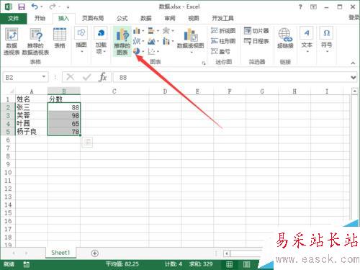
Task: Insert a Column sparkline (柱形图)
Action: 223,41
